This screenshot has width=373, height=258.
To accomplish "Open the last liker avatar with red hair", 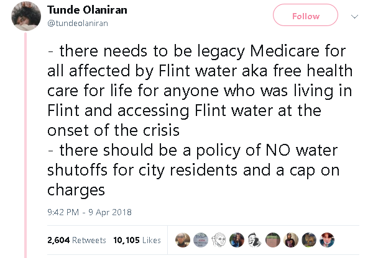I will click(x=327, y=240).
